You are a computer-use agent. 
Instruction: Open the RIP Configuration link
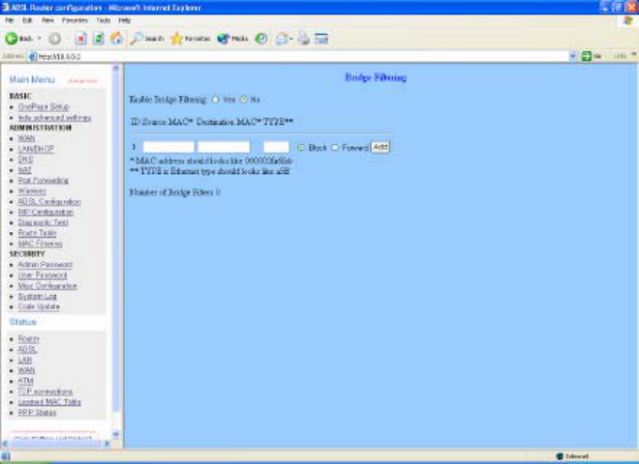click(x=46, y=213)
